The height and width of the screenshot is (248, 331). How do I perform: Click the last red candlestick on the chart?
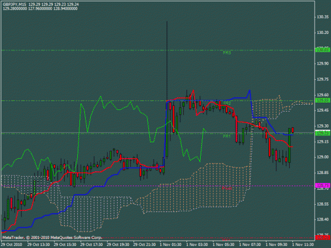[x=293, y=130]
